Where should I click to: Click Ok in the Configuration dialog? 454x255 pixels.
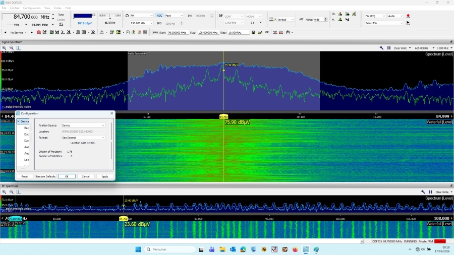coord(67,176)
